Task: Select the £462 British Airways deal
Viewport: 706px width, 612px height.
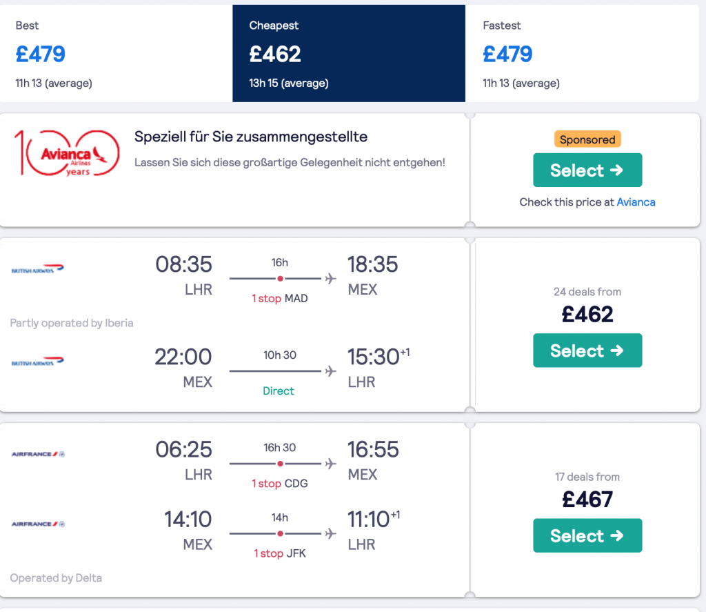Action: pos(587,351)
